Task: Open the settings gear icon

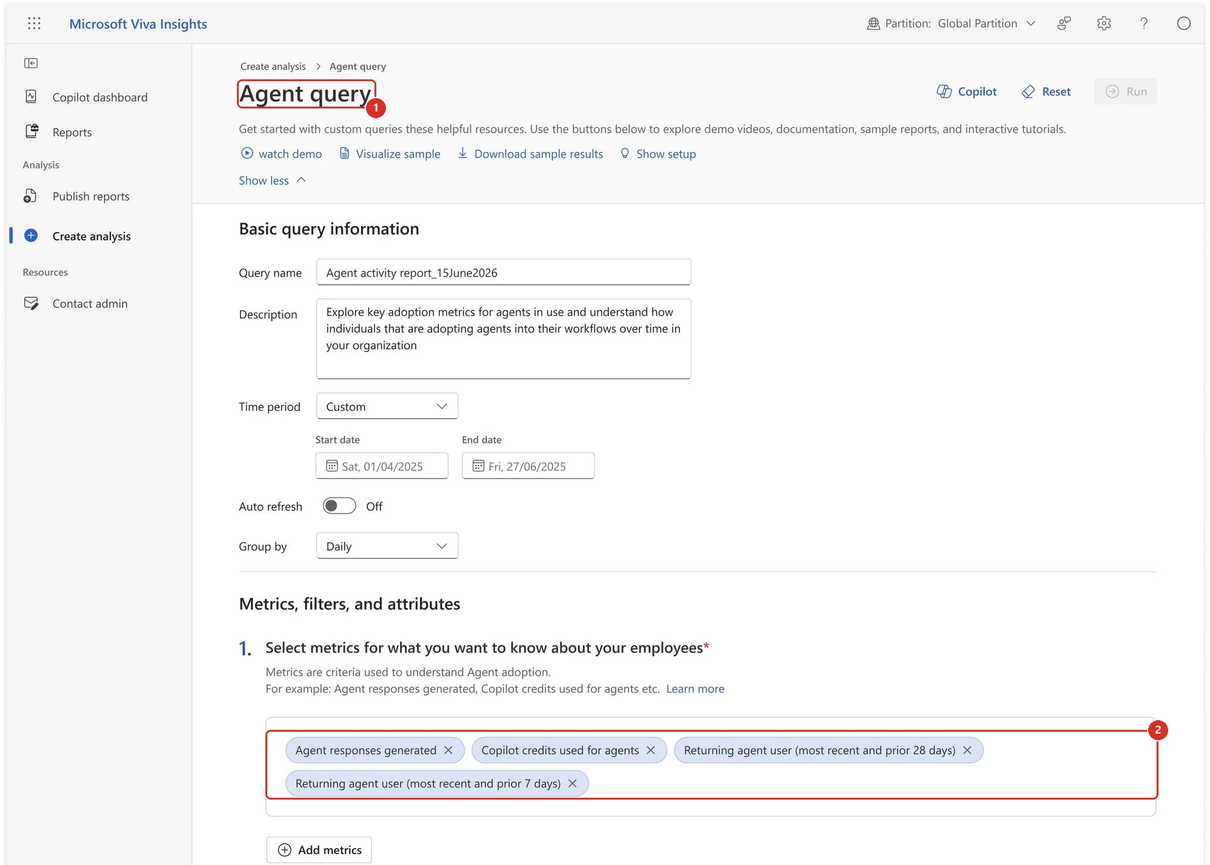Action: click(1104, 23)
